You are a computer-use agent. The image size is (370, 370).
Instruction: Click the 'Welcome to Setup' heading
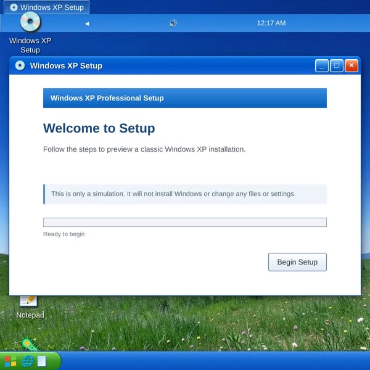coord(99,129)
